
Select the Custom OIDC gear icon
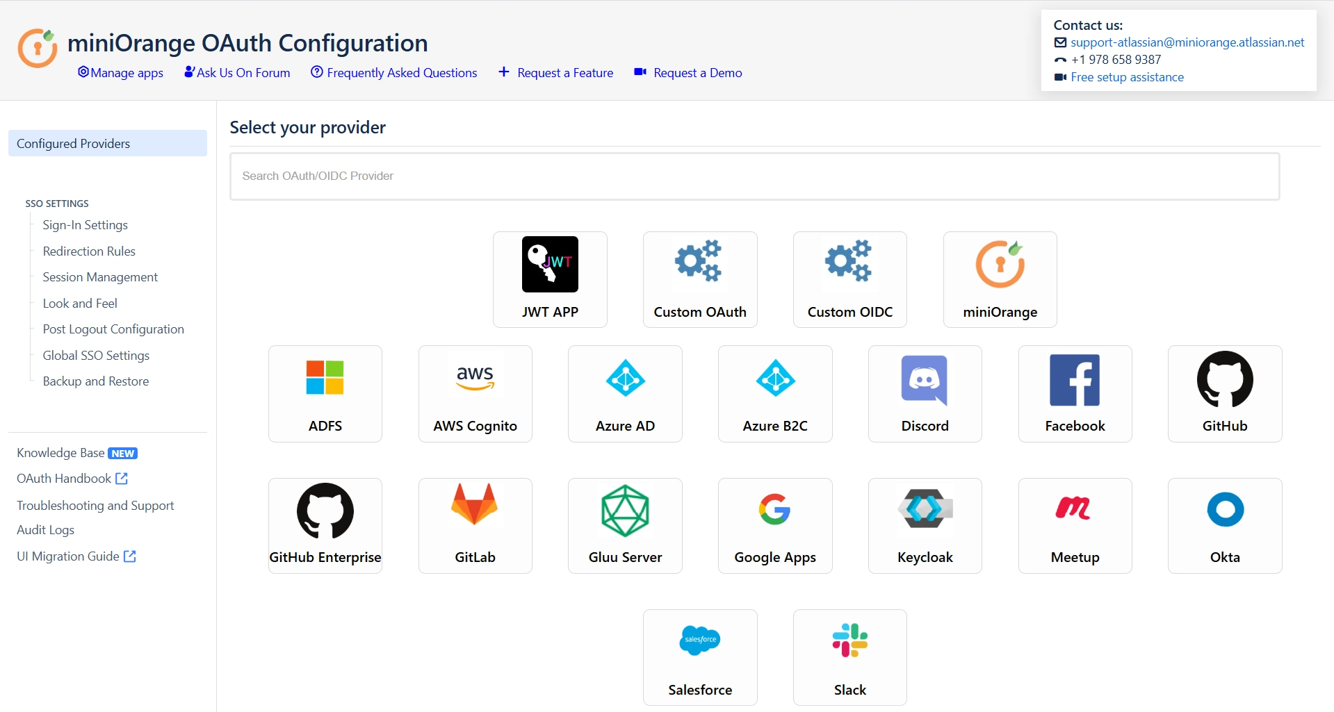pyautogui.click(x=849, y=262)
